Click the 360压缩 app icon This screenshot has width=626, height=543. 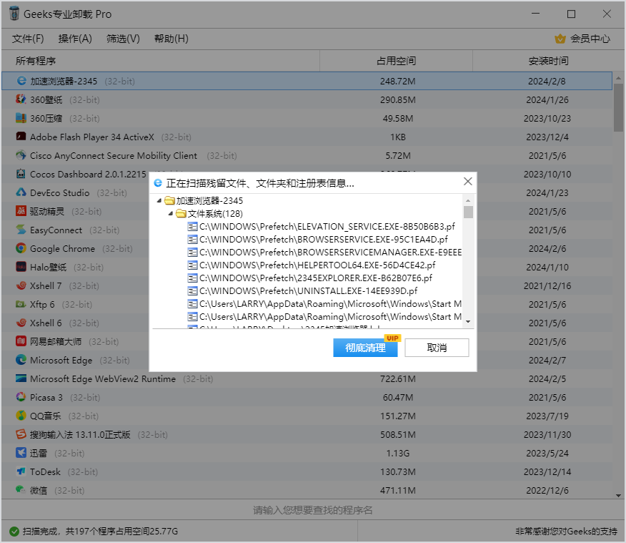coord(21,118)
